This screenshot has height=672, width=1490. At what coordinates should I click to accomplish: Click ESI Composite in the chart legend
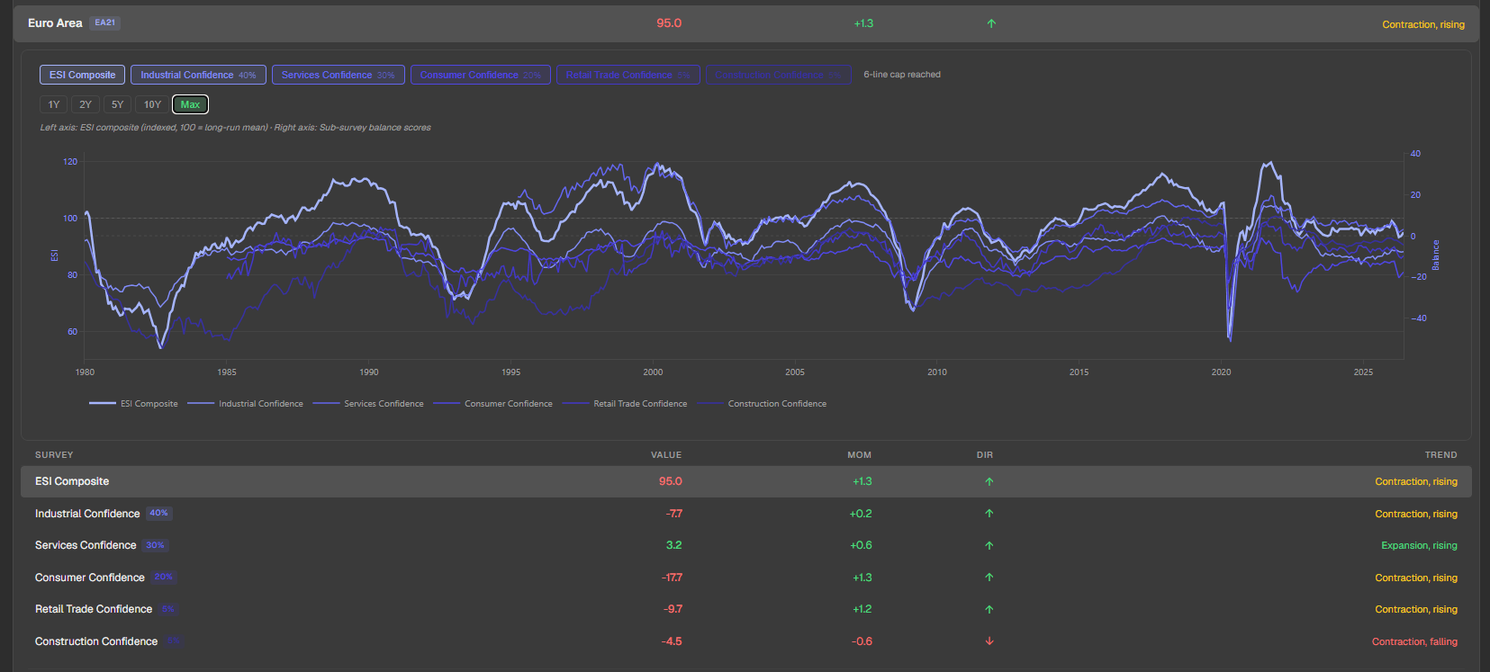pyautogui.click(x=133, y=404)
